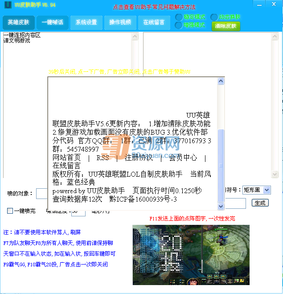Click the text field beside 生成 button
Image resolution: width=283 pixels, height=294 pixels.
pos(235,203)
